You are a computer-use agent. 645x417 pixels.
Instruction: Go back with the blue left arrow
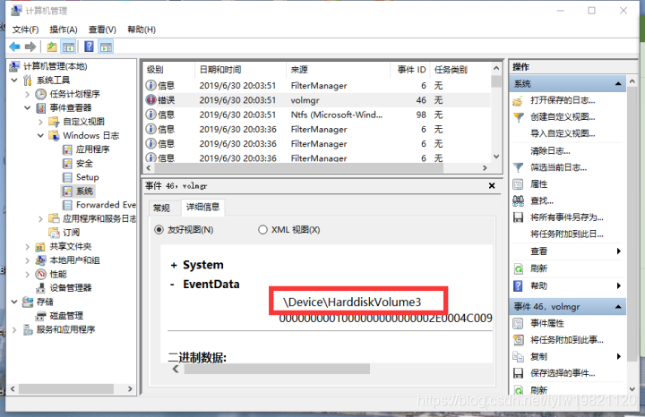(x=14, y=47)
